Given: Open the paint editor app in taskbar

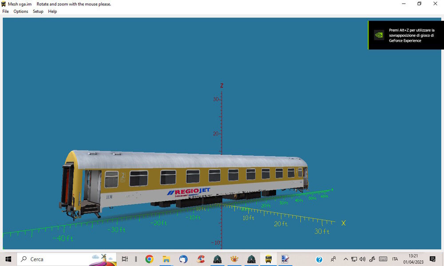Looking at the screenshot, I should click(285, 259).
